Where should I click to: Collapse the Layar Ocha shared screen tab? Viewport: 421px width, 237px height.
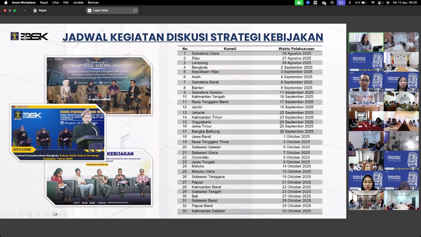click(89, 11)
